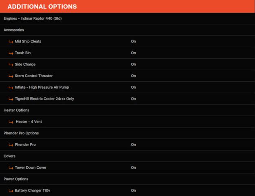255x196 pixels.
Task: Expand the Power Options category
Action: 127,179
